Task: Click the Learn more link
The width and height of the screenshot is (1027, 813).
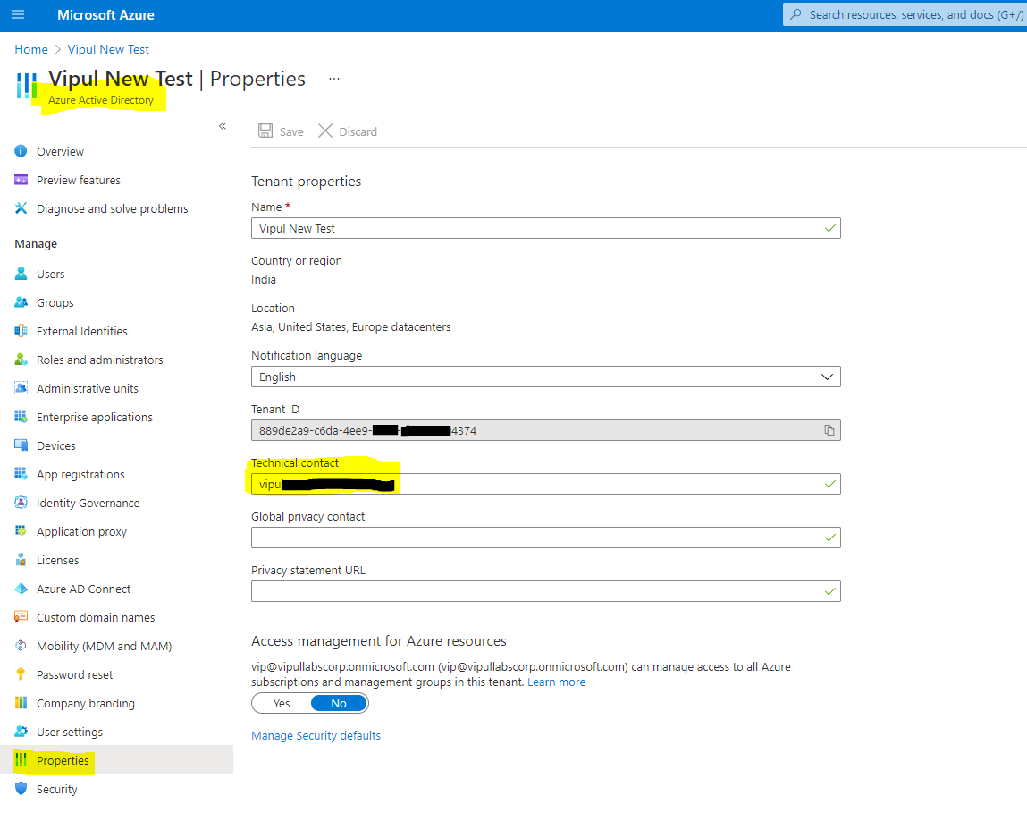Action: 556,682
